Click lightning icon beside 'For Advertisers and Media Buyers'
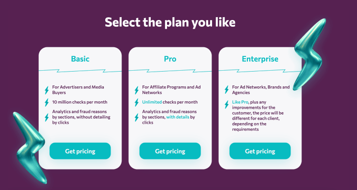357x190 pixels. pos(47,90)
